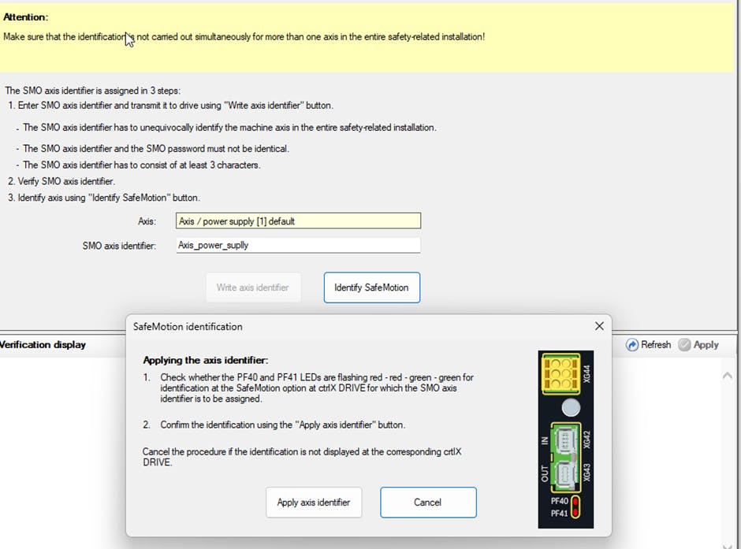This screenshot has height=549, width=741.
Task: Click into the SMO axis identifier field
Action: click(298, 245)
